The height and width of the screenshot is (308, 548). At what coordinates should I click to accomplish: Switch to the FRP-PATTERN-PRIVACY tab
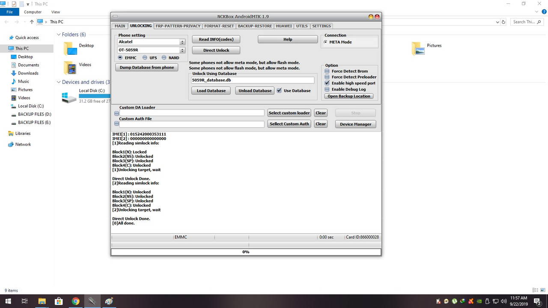[178, 26]
